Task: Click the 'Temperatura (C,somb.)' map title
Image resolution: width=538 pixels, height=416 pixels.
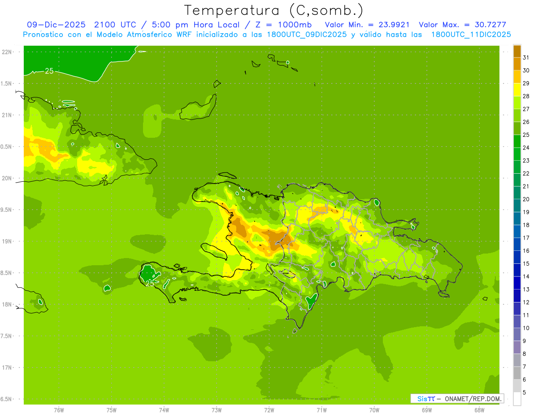Action: pos(273,10)
